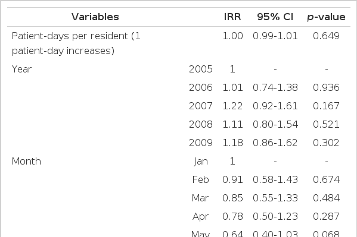Select the IRR value 0.91
The image size is (357, 237).
[232, 179]
